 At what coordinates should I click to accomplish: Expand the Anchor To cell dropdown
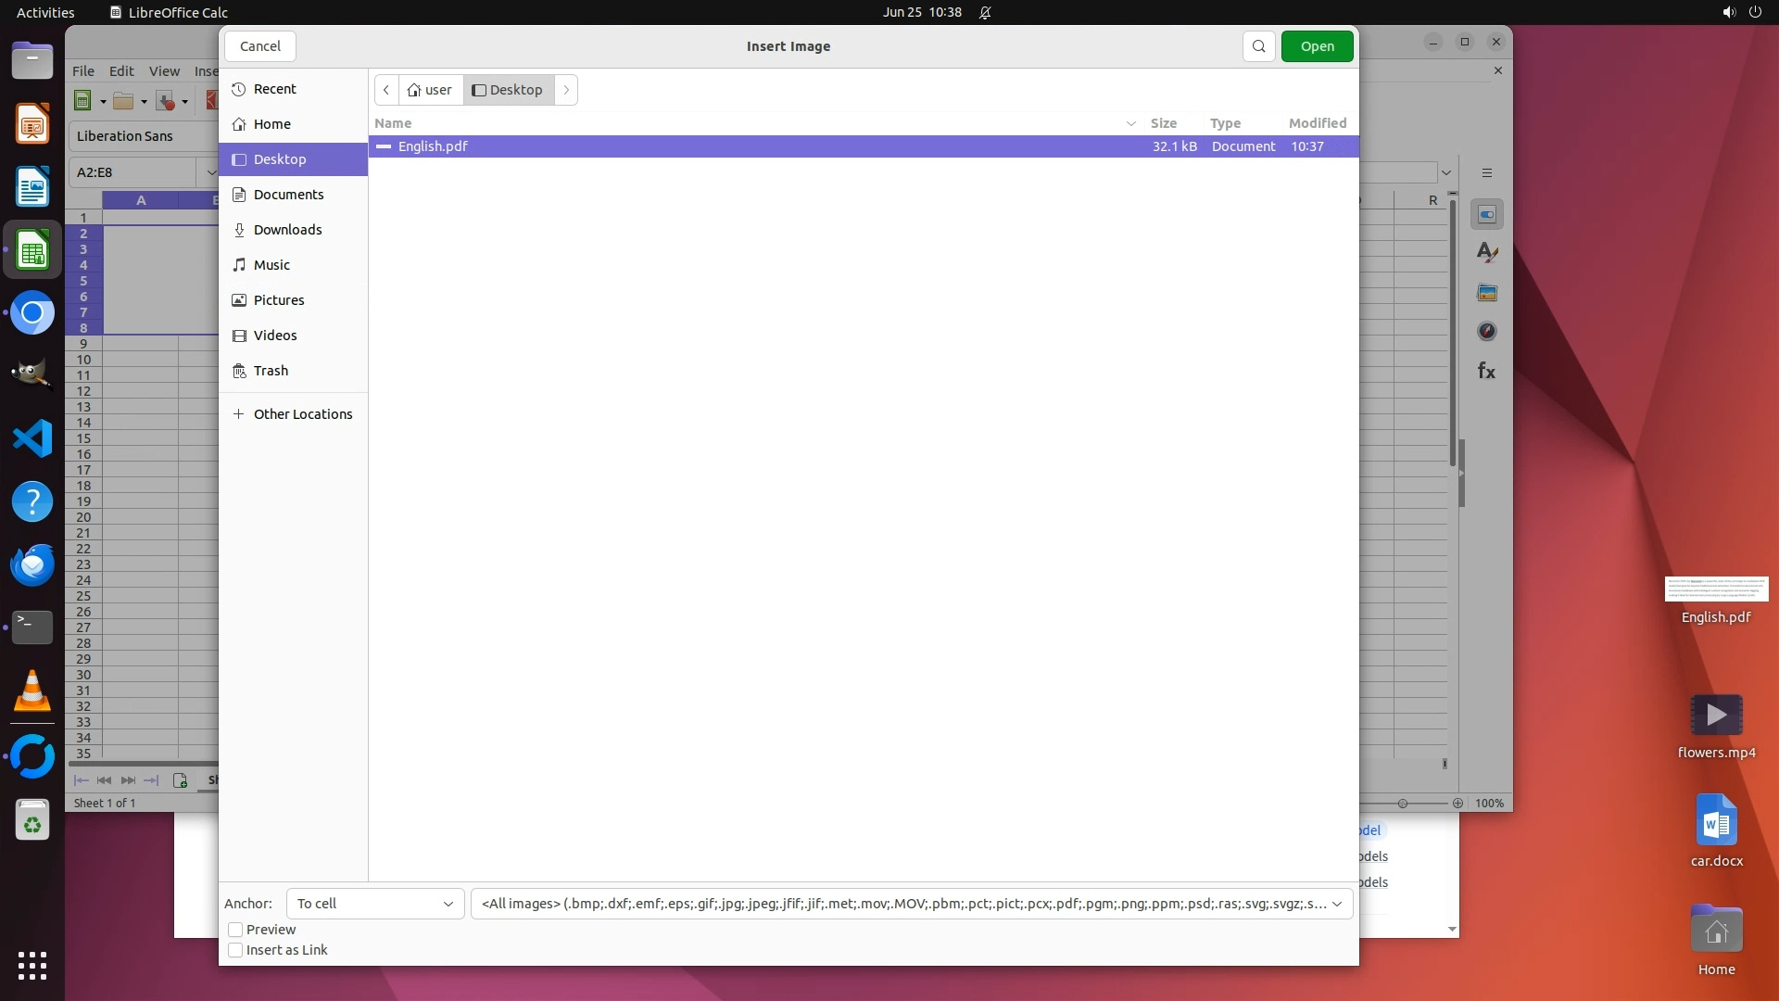point(374,904)
